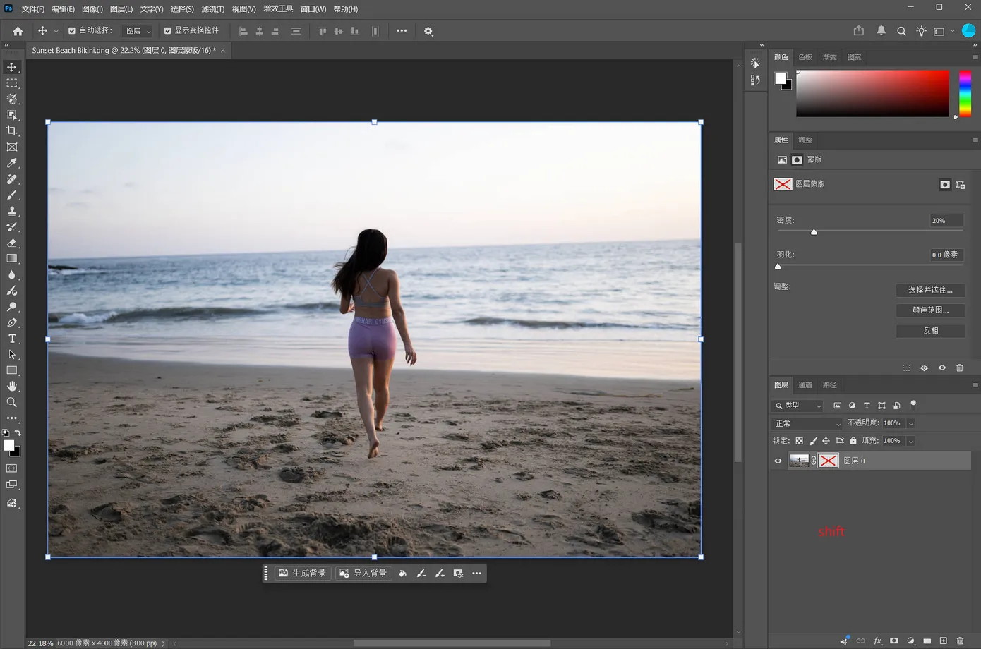Click the 导入背景 button
Viewport: 981px width, 649px height.
click(x=363, y=574)
